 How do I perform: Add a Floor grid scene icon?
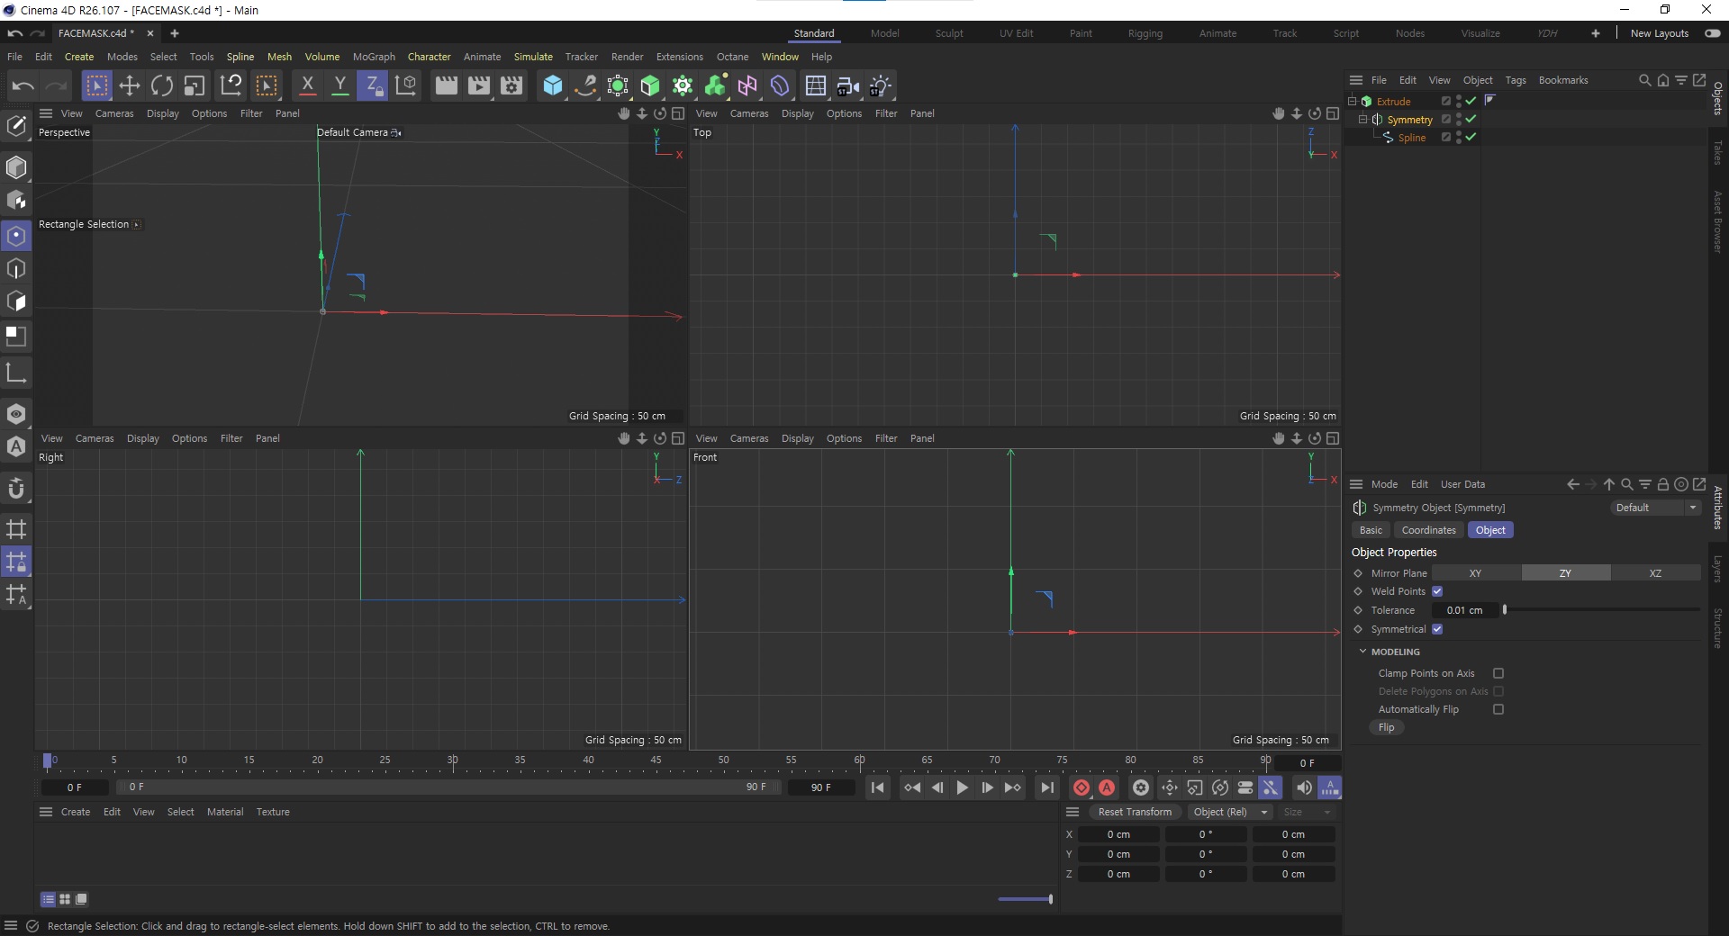(816, 85)
